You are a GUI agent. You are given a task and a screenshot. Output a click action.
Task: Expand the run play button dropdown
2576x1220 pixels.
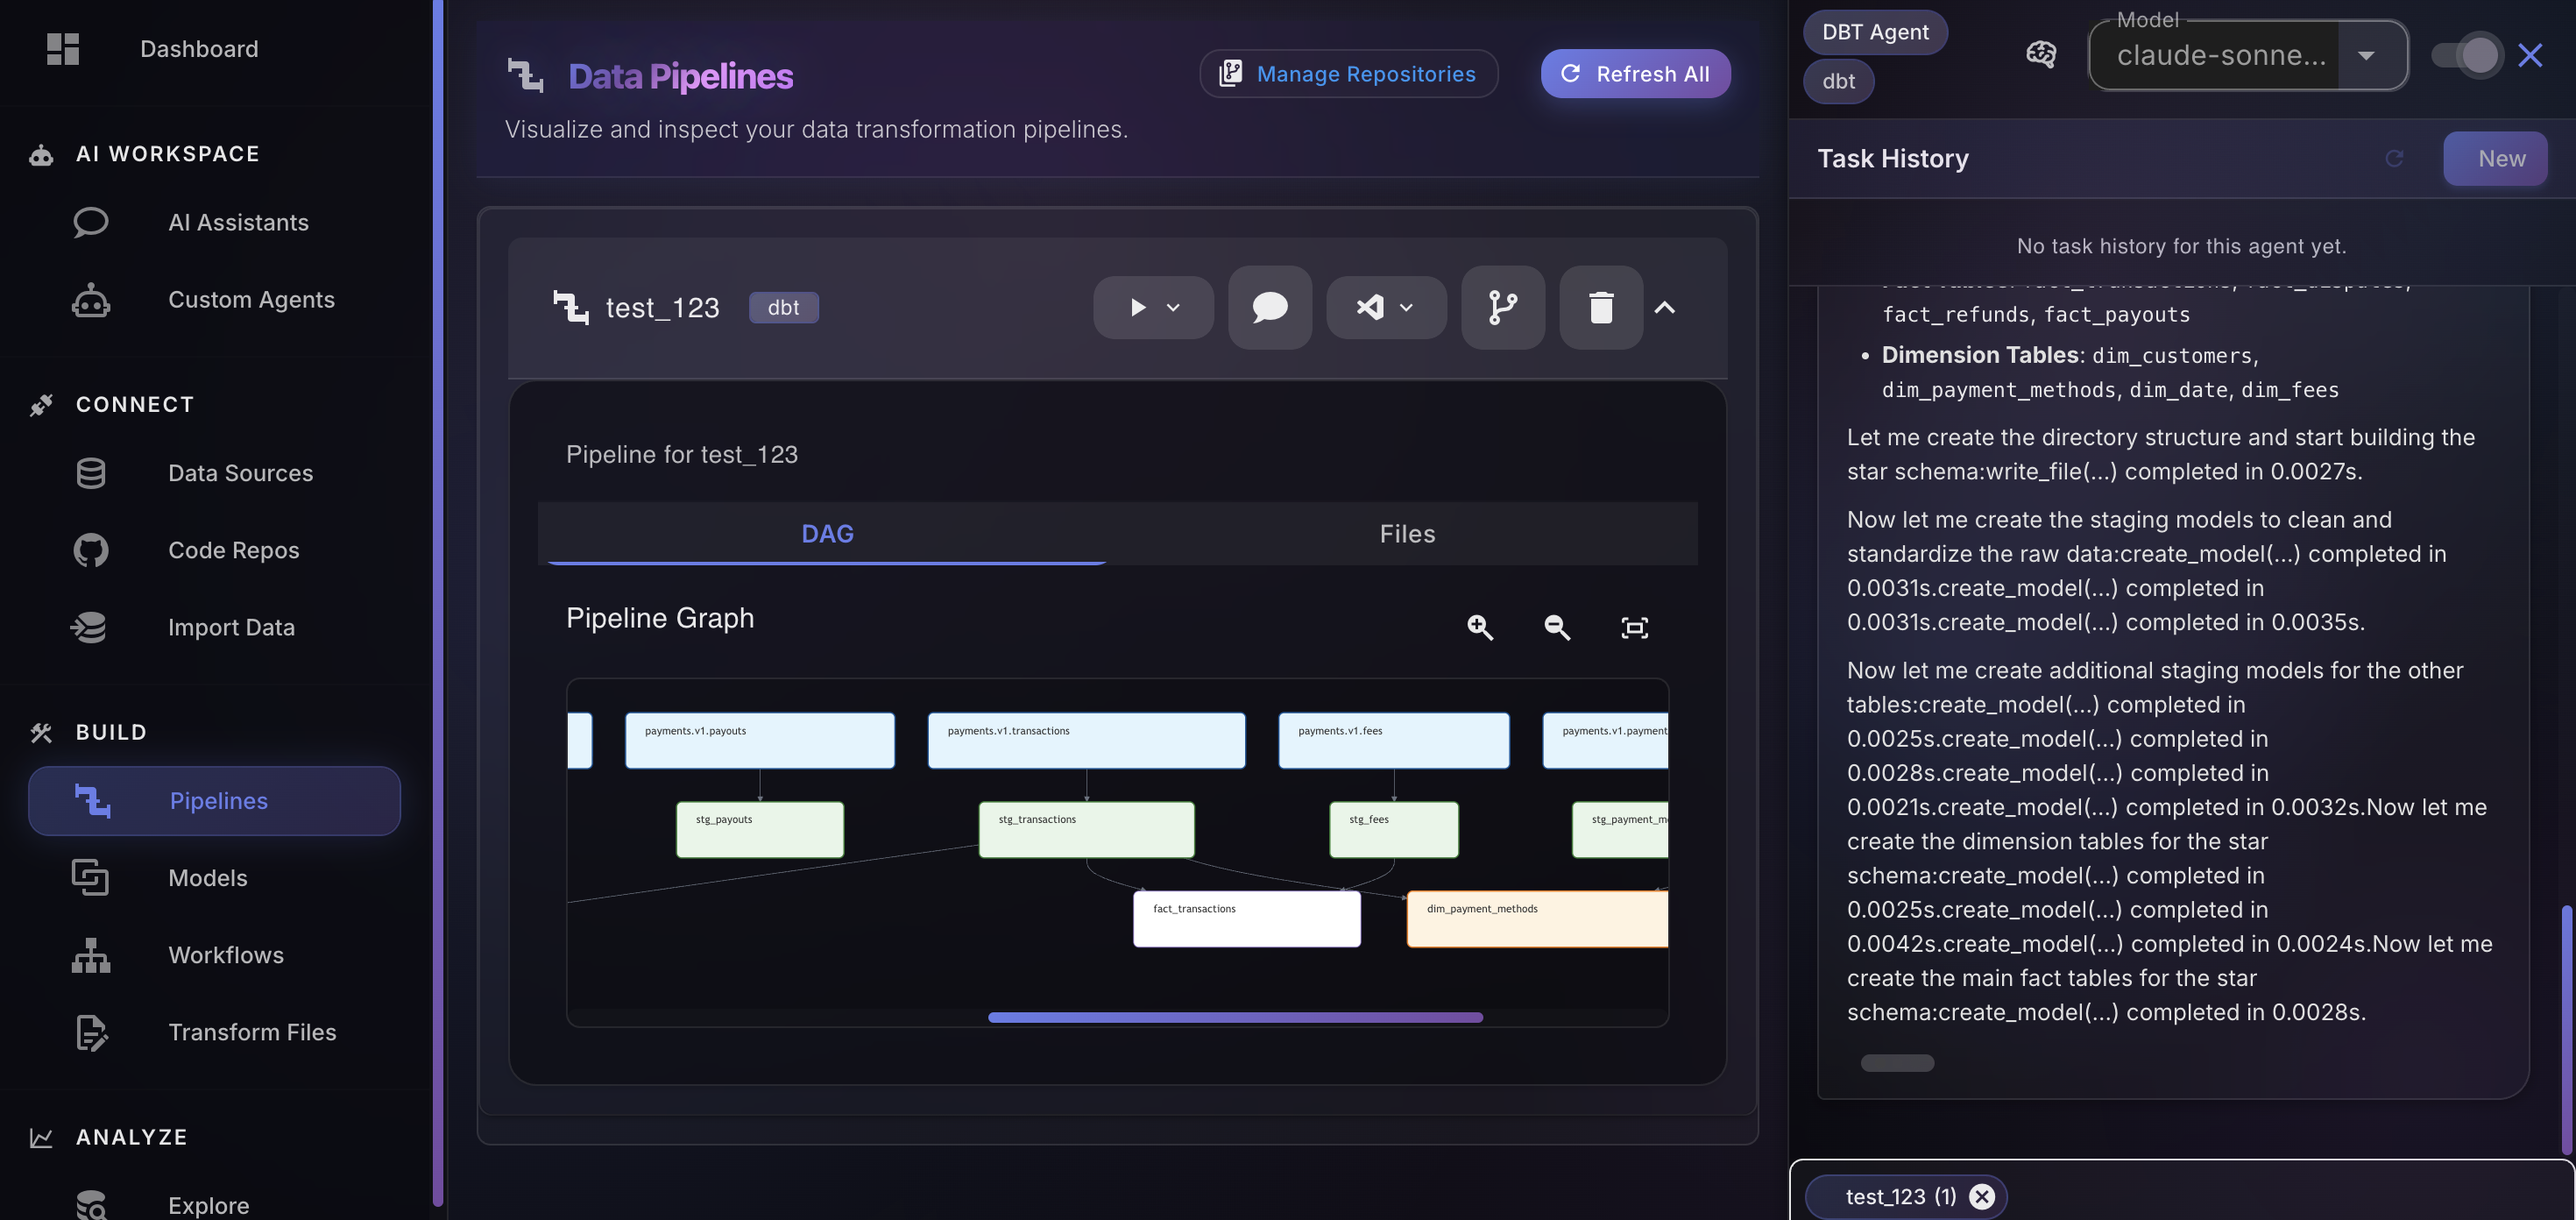coord(1173,307)
